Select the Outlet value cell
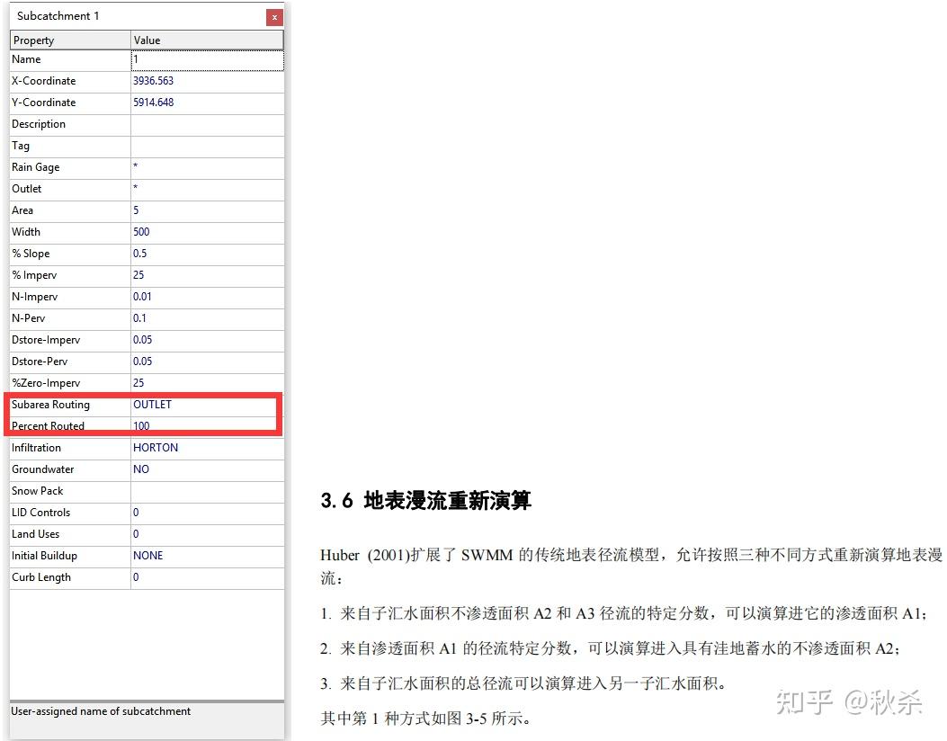This screenshot has height=741, width=947. [207, 189]
